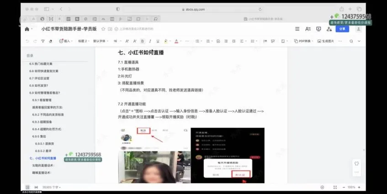Image resolution: width=387 pixels, height=194 pixels.
Task: Open the 标题 2 heading style dropdown
Action: pyautogui.click(x=83, y=41)
